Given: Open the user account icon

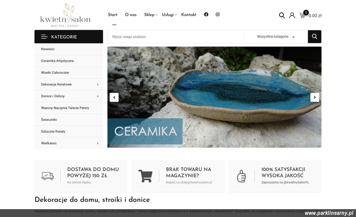Looking at the screenshot, I should tap(292, 15).
